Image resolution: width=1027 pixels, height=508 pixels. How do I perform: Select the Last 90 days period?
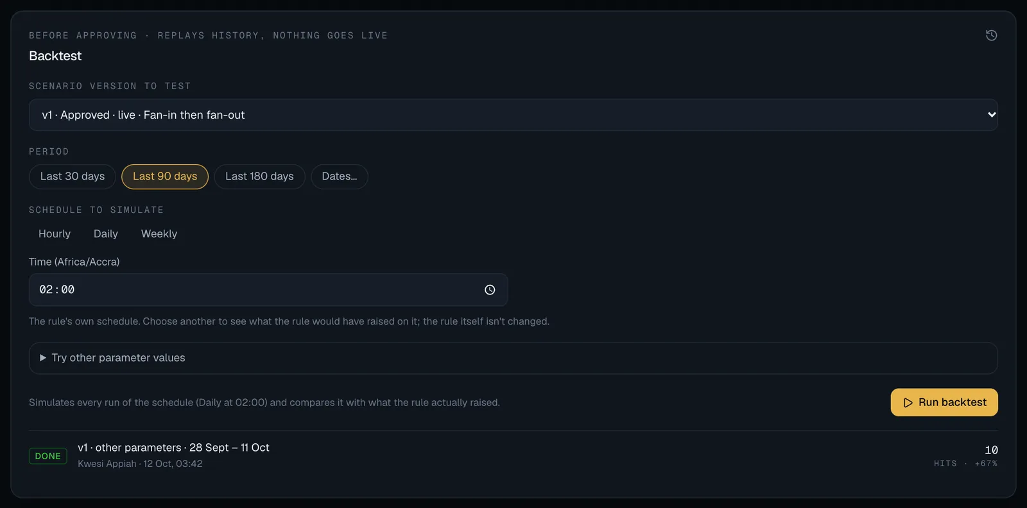[x=165, y=176]
